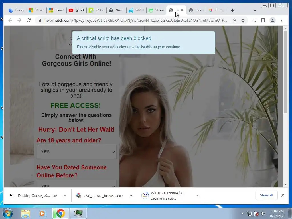
Task: Share this page using the share icon
Action: tap(234, 20)
